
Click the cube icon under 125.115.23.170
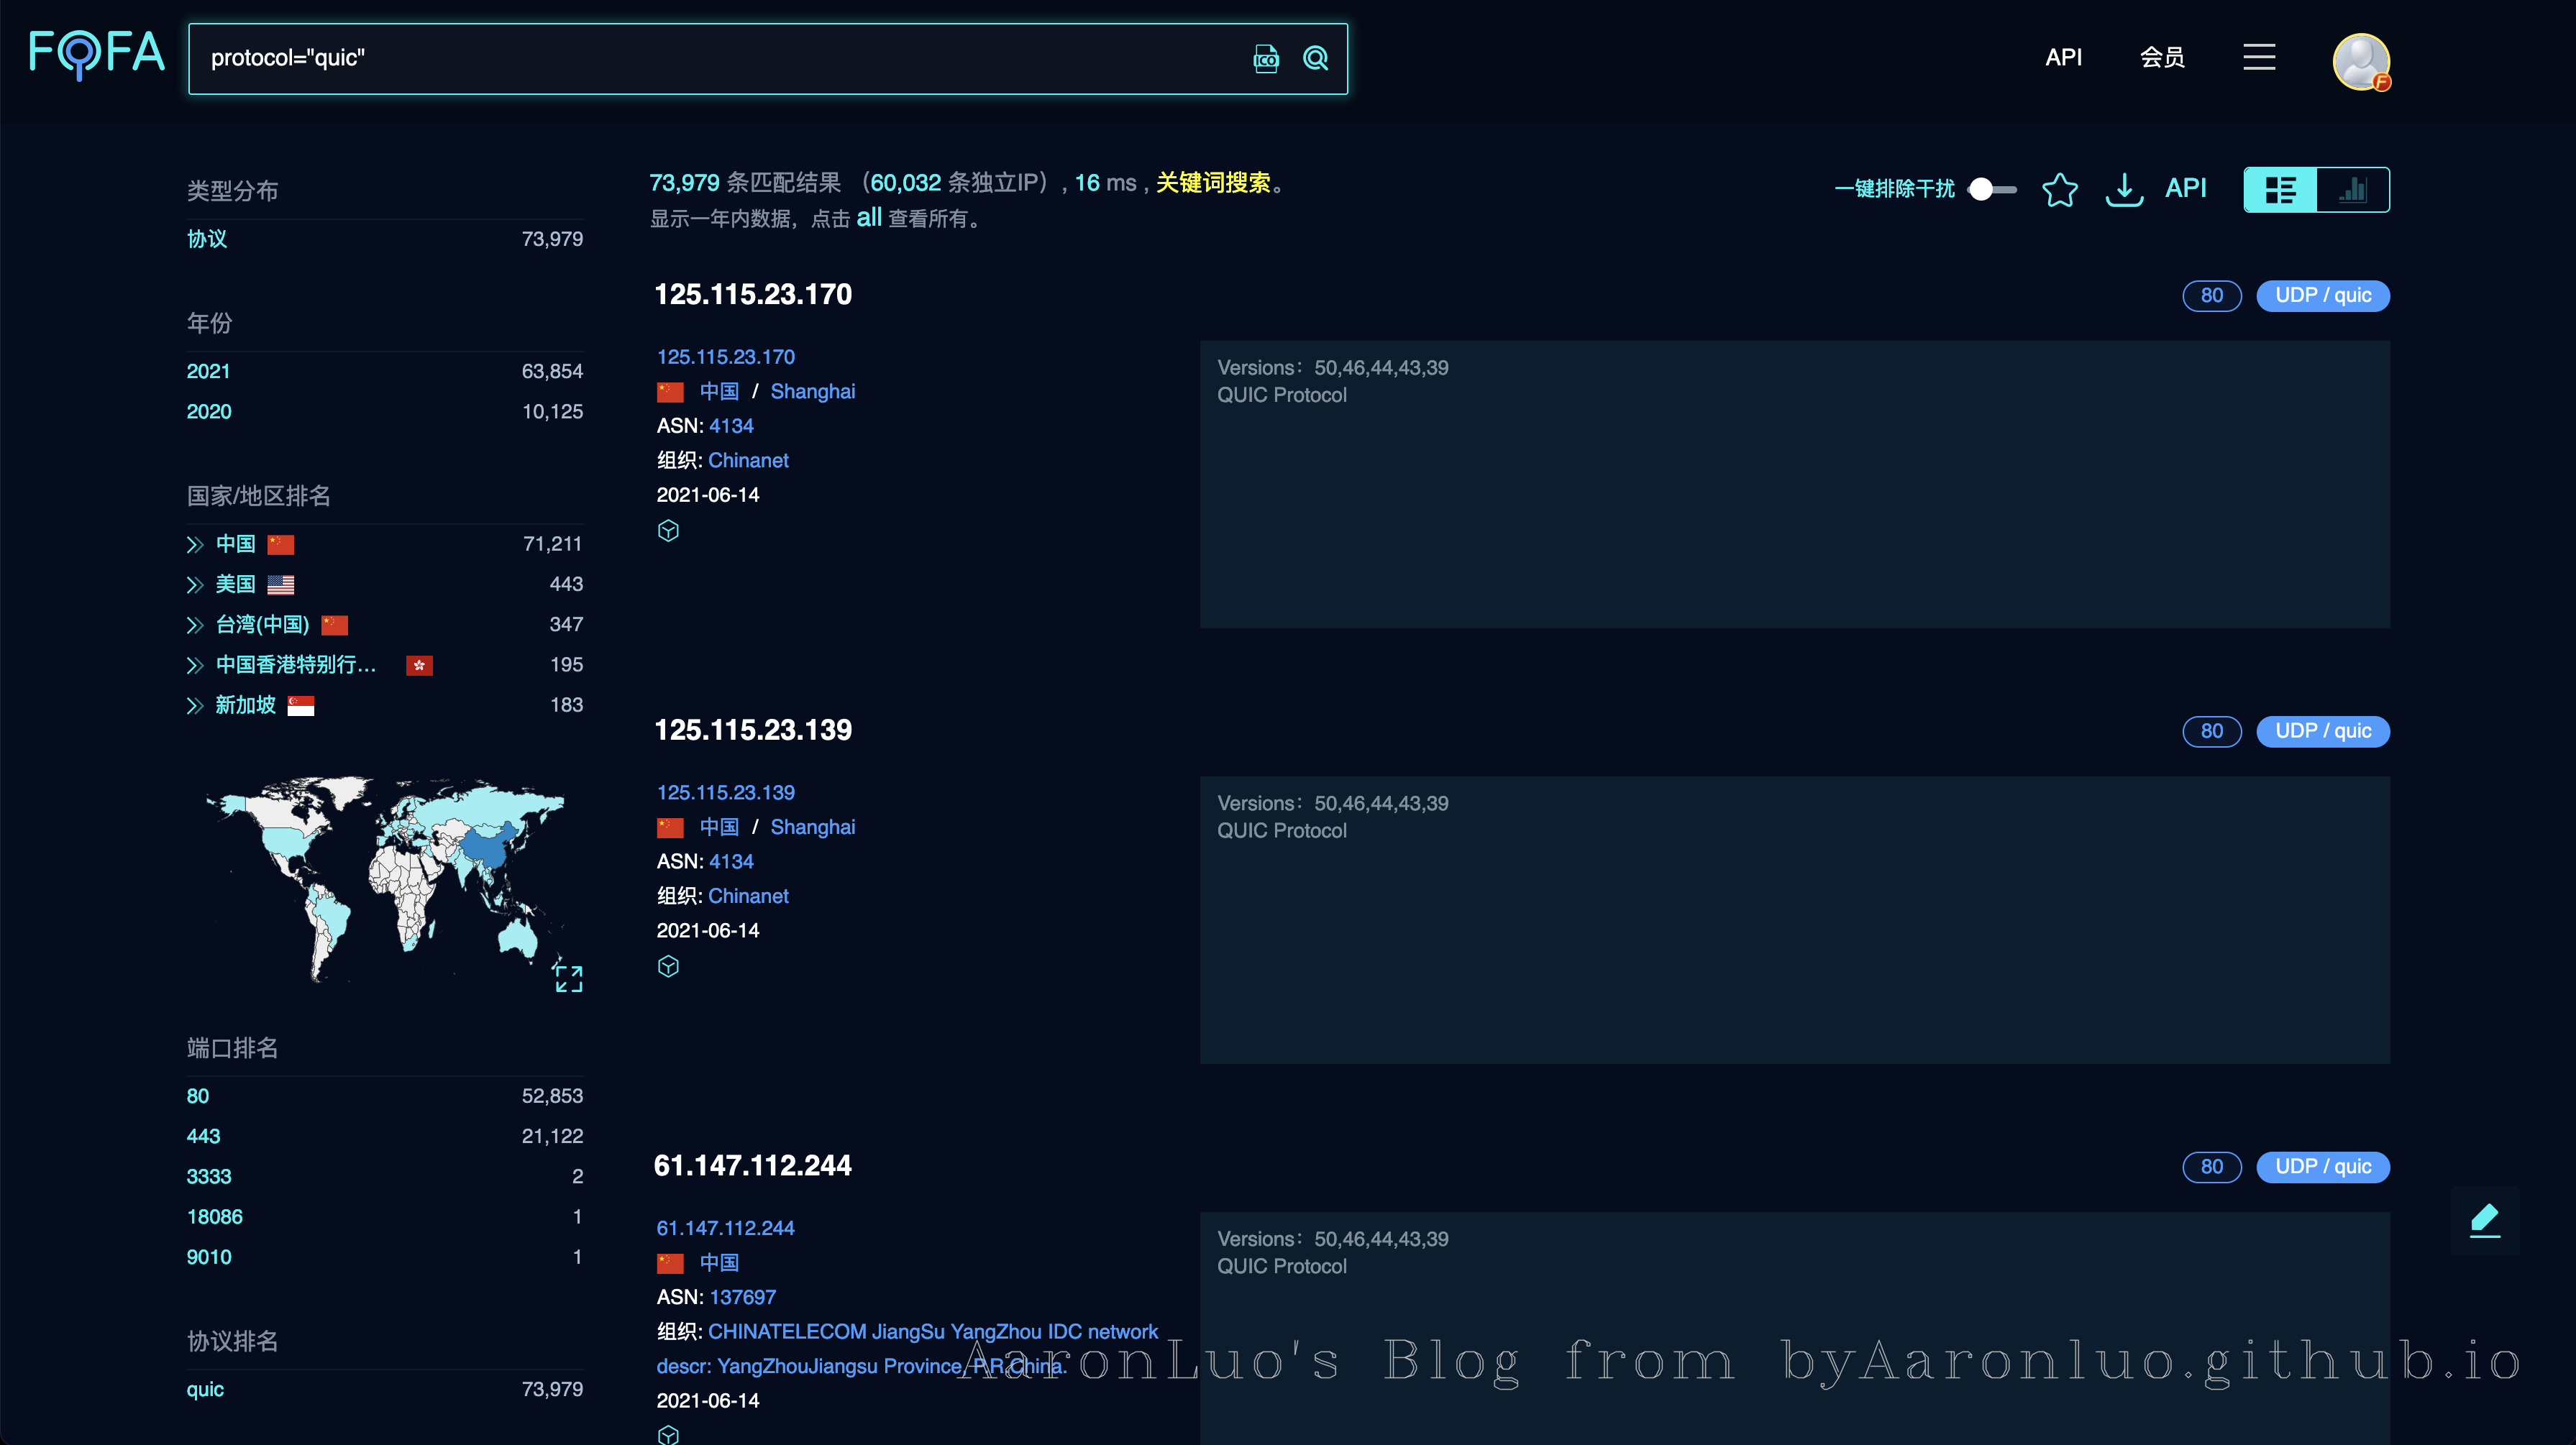[668, 531]
